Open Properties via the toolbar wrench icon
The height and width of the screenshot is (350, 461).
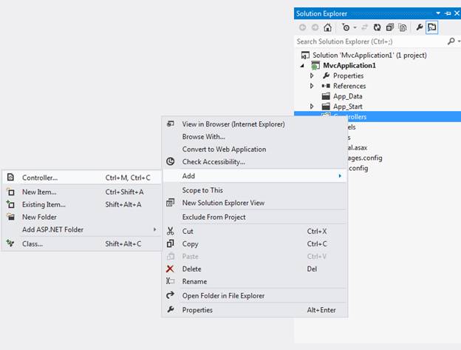click(419, 27)
